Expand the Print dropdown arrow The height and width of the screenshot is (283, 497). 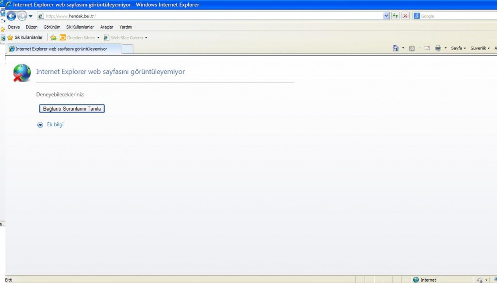446,48
